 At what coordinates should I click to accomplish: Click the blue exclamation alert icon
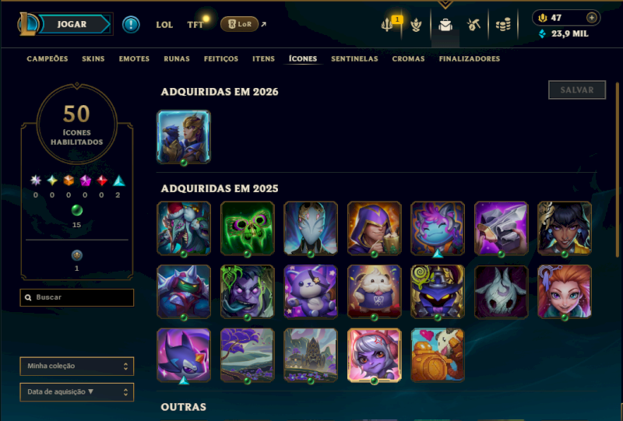131,25
